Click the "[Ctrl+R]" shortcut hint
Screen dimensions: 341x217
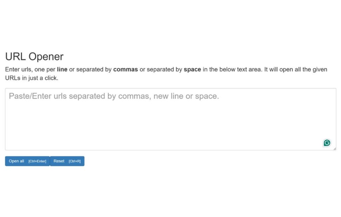[75, 161]
